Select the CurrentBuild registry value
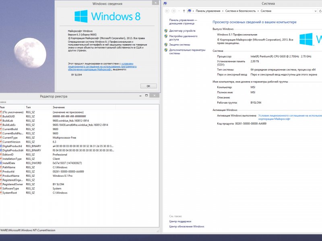Screen dimensions: 322x241 10,129
